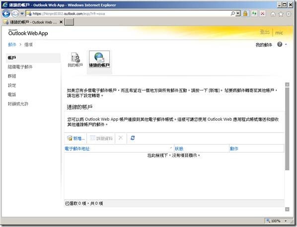This screenshot has height=227, width=297.
Task: Click the browser Forward arrow button
Action: (x=15, y=13)
